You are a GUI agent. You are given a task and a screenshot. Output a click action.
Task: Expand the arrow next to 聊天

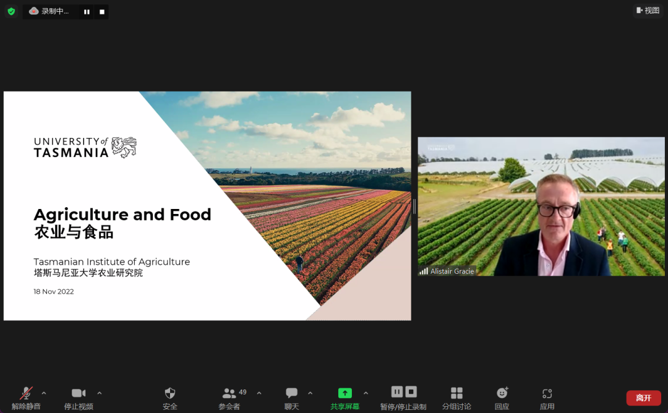pos(310,393)
